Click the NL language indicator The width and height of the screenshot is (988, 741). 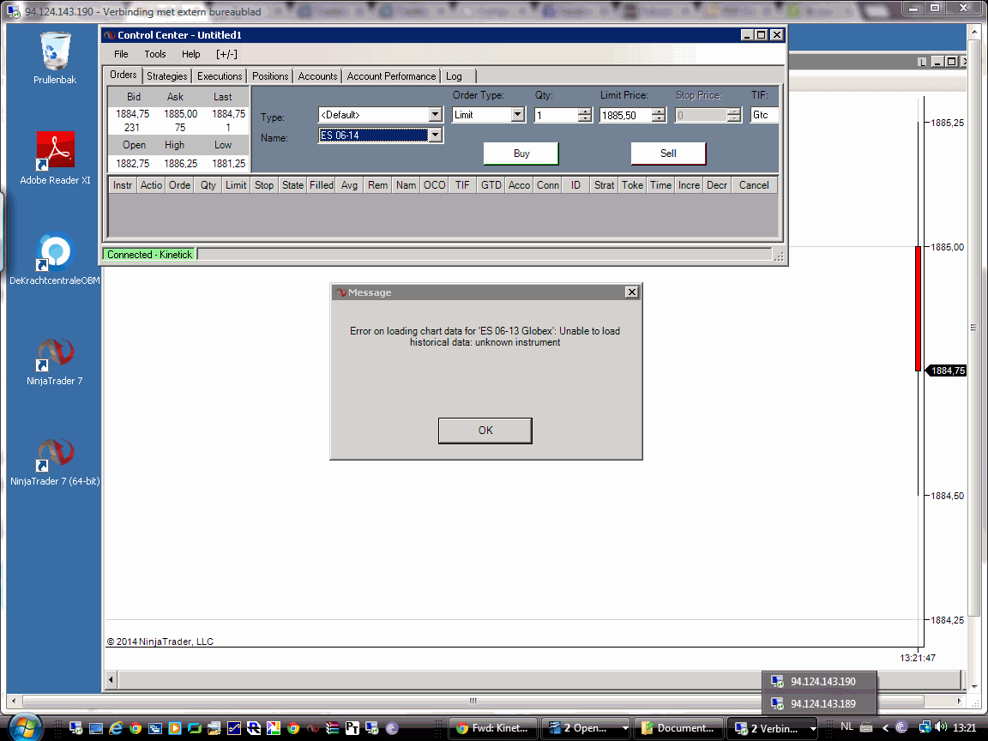[x=846, y=727]
